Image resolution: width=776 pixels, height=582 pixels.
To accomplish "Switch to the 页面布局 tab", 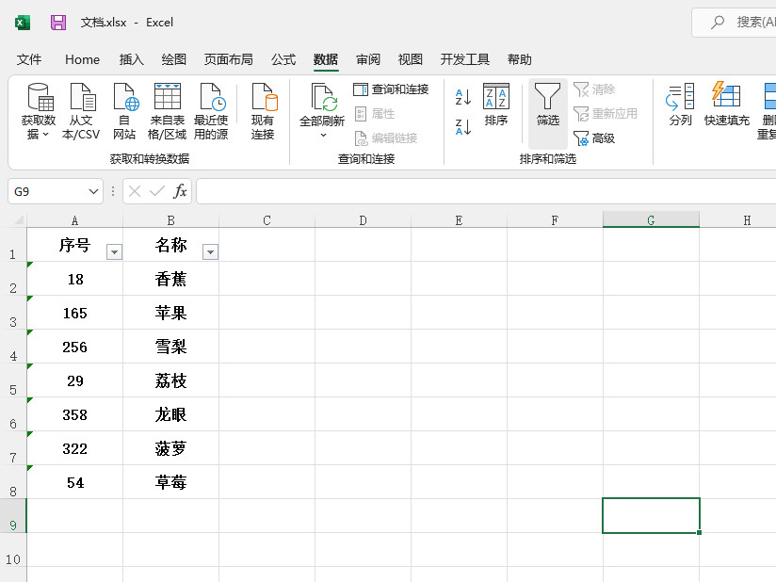I will [228, 59].
